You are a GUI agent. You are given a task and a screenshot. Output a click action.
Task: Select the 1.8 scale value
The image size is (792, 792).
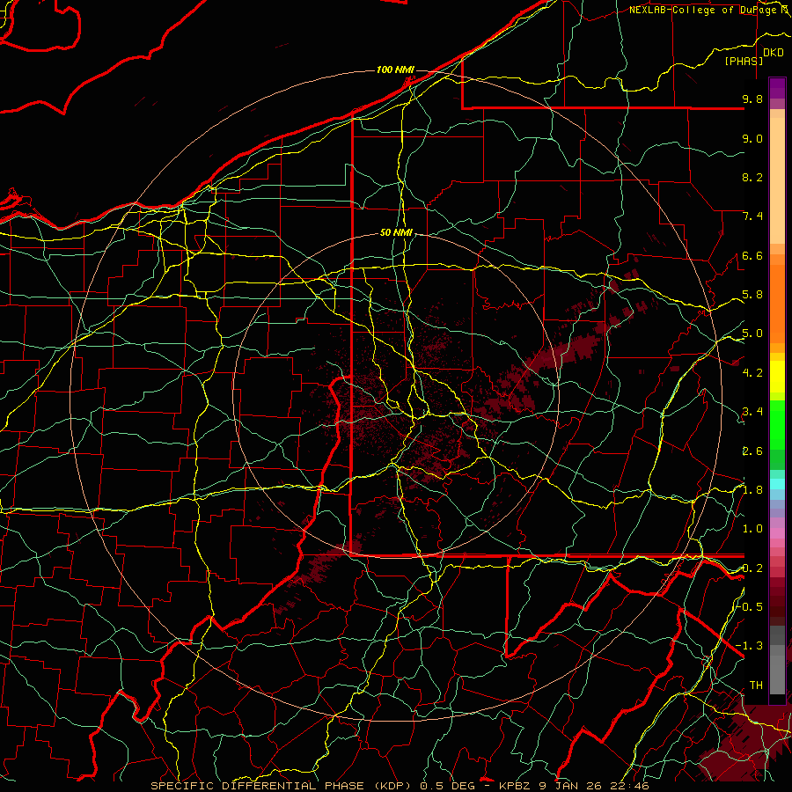coord(752,490)
